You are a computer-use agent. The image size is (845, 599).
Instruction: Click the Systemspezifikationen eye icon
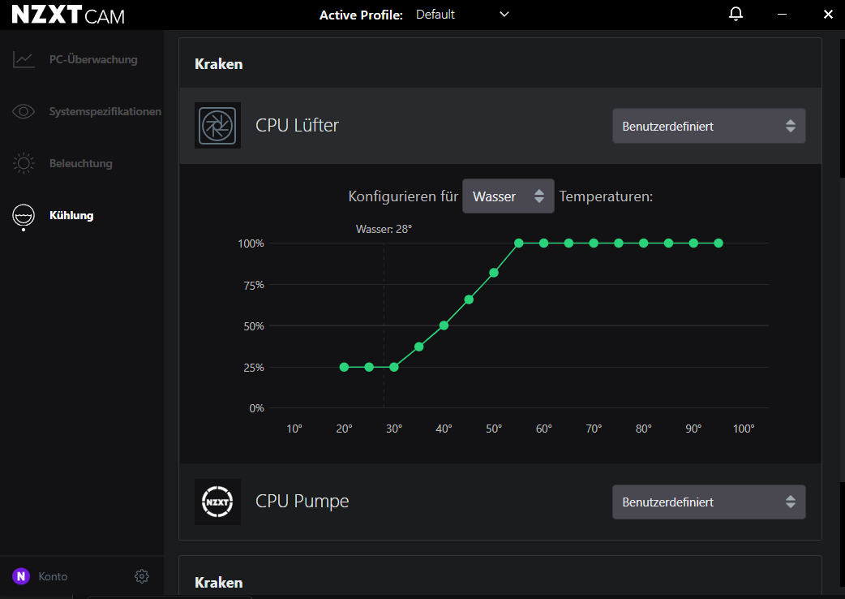pyautogui.click(x=24, y=112)
